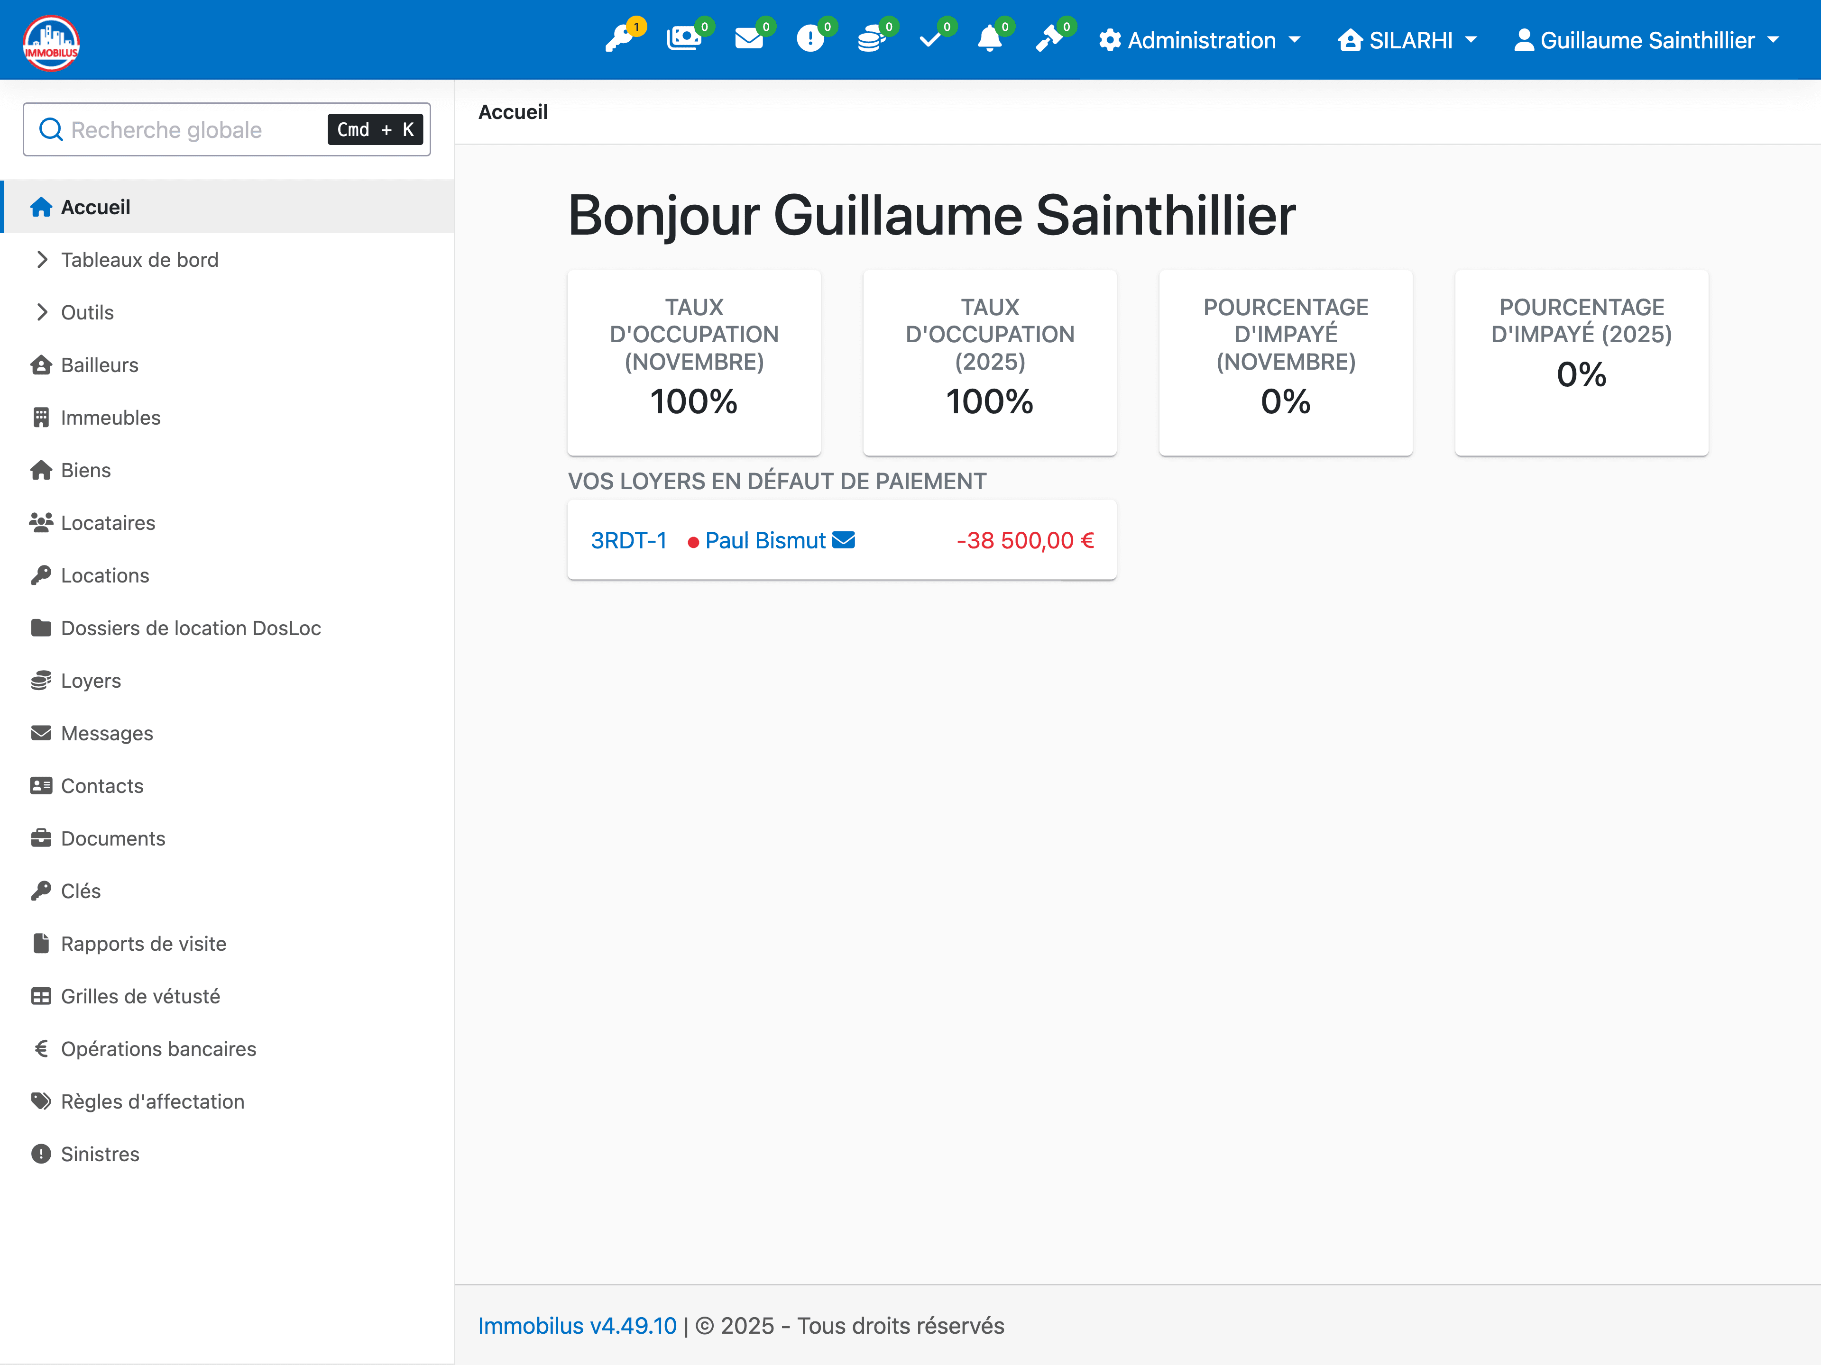Open Sinistres from the sidebar
1821x1365 pixels.
pyautogui.click(x=101, y=1154)
